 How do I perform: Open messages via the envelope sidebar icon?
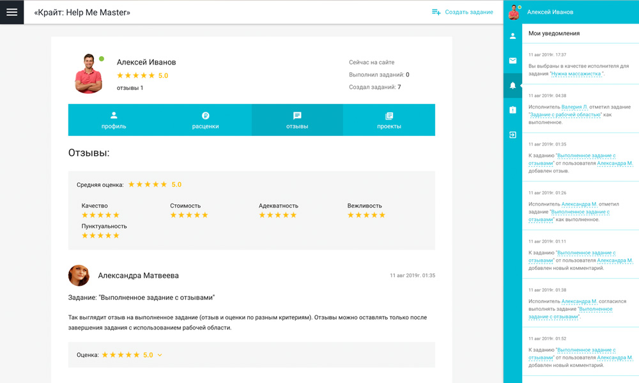pos(512,61)
